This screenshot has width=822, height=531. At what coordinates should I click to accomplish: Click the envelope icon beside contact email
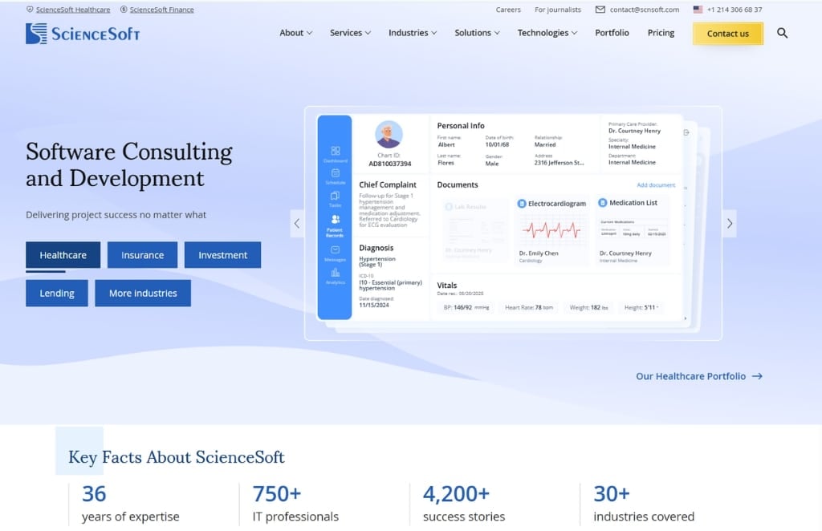pos(600,10)
